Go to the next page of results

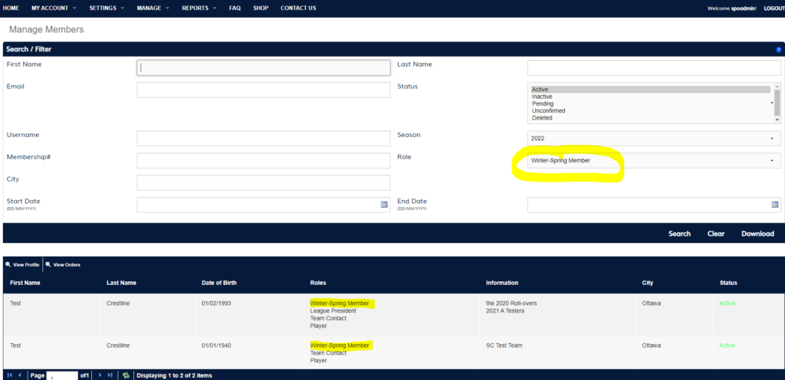click(x=100, y=375)
